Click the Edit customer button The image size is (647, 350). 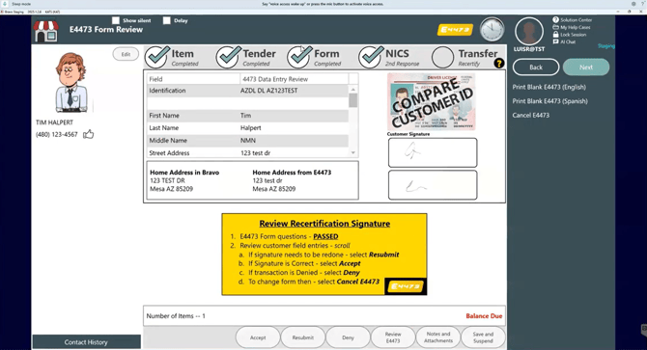(x=126, y=54)
